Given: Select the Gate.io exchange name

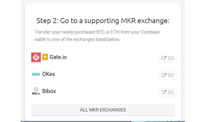Looking at the screenshot, I should (58, 57).
